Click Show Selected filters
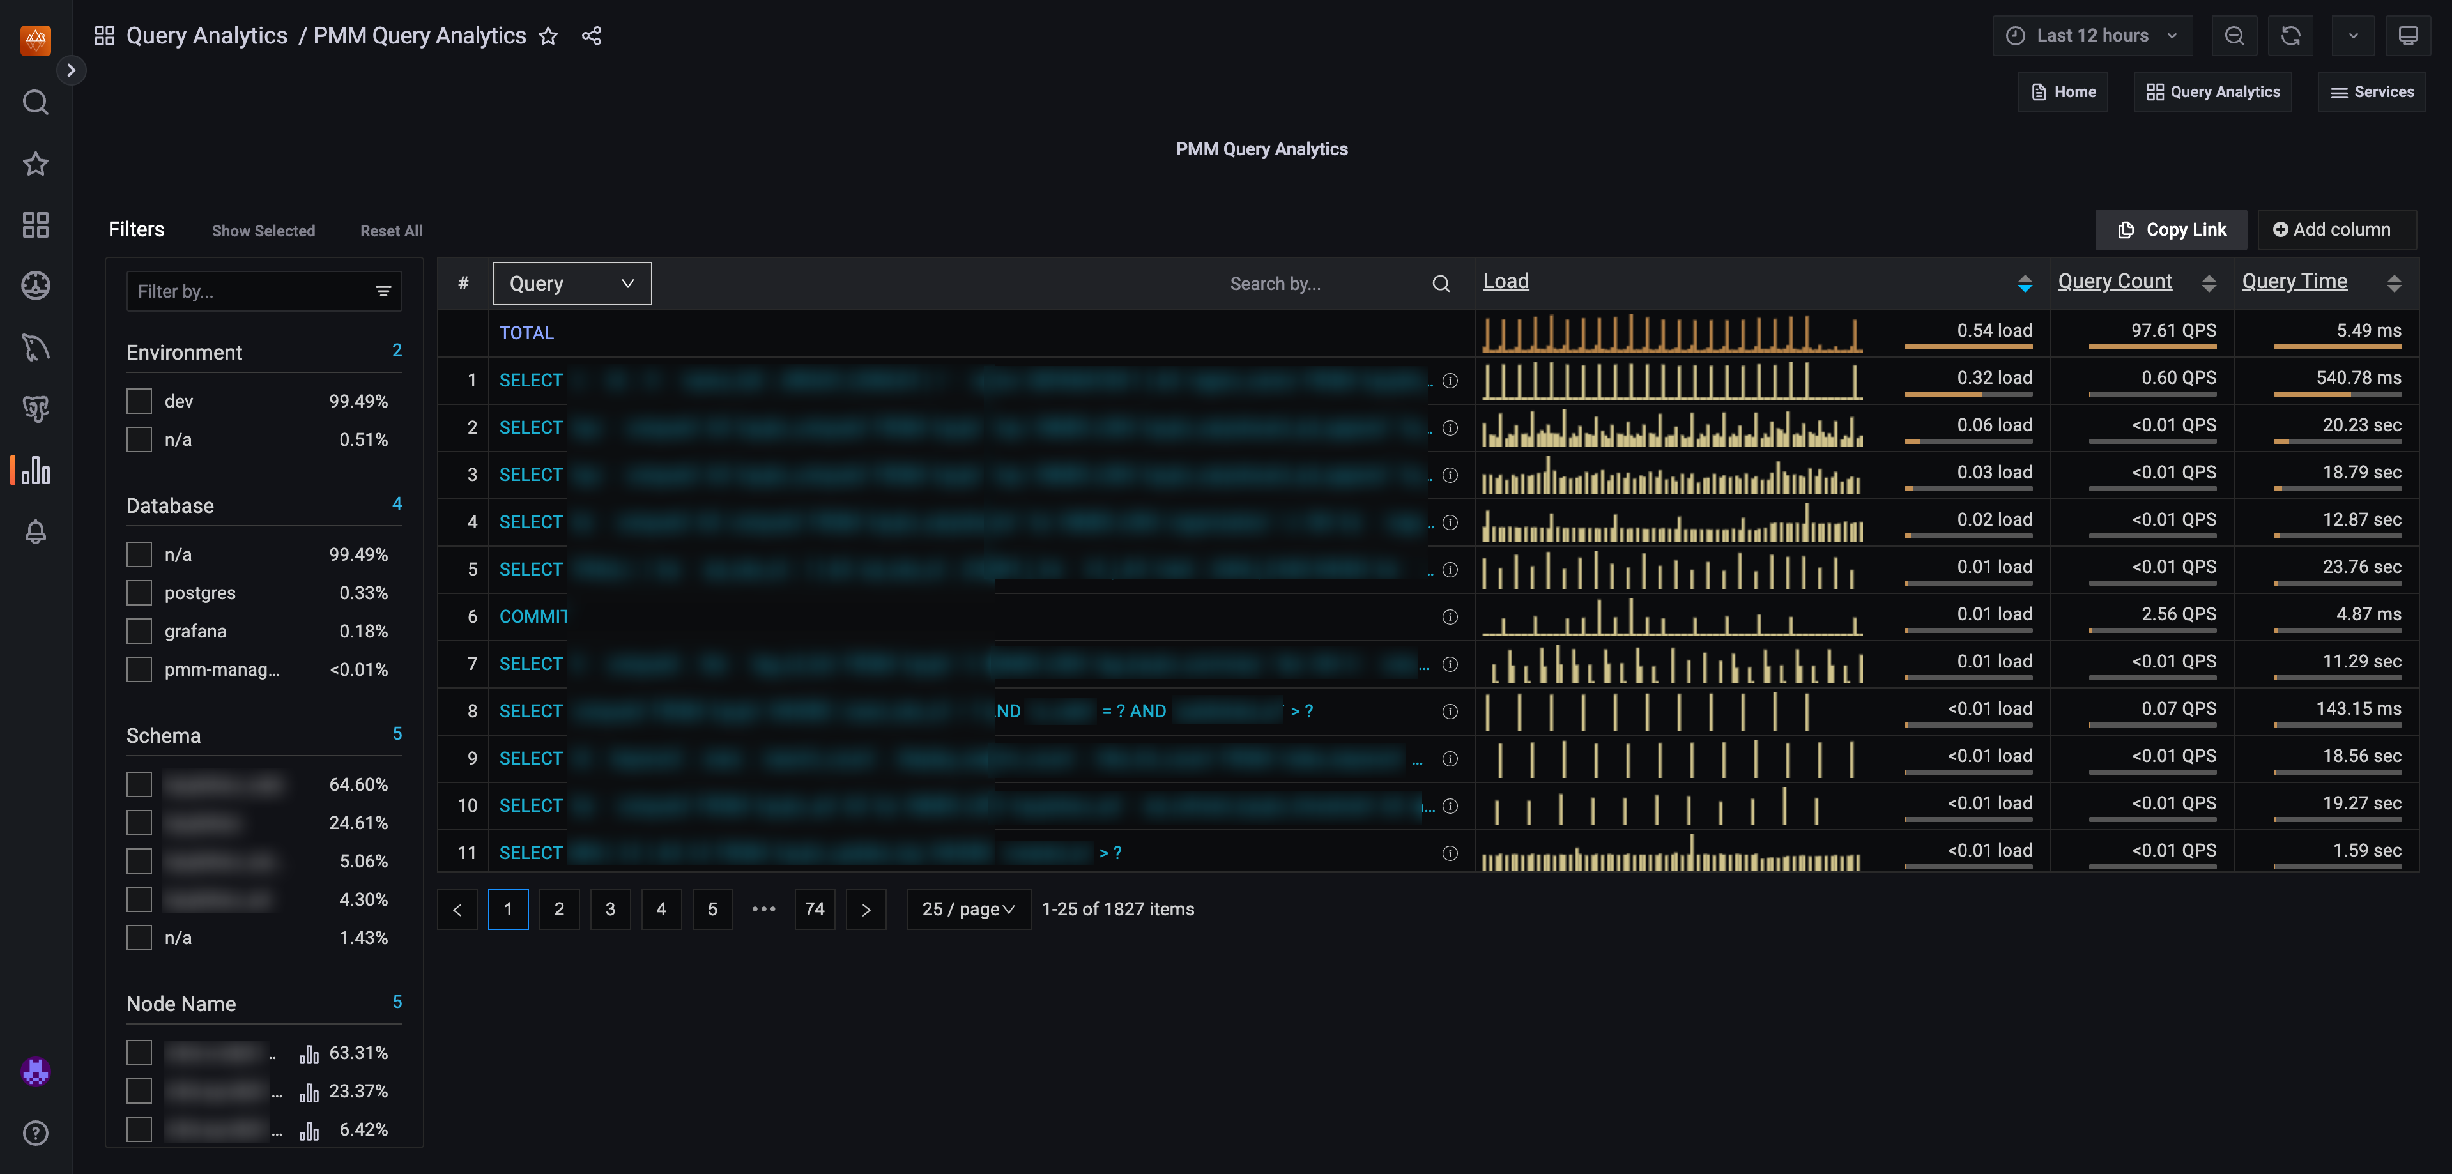The image size is (2452, 1174). coord(264,231)
